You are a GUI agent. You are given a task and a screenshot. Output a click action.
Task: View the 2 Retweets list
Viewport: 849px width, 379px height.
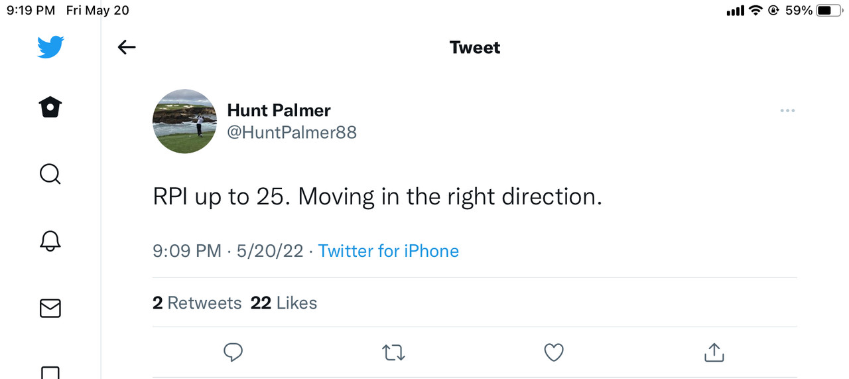(197, 303)
